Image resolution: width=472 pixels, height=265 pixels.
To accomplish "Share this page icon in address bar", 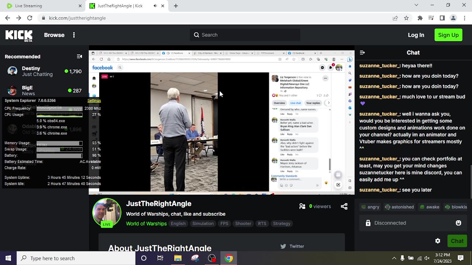I will pyautogui.click(x=395, y=18).
